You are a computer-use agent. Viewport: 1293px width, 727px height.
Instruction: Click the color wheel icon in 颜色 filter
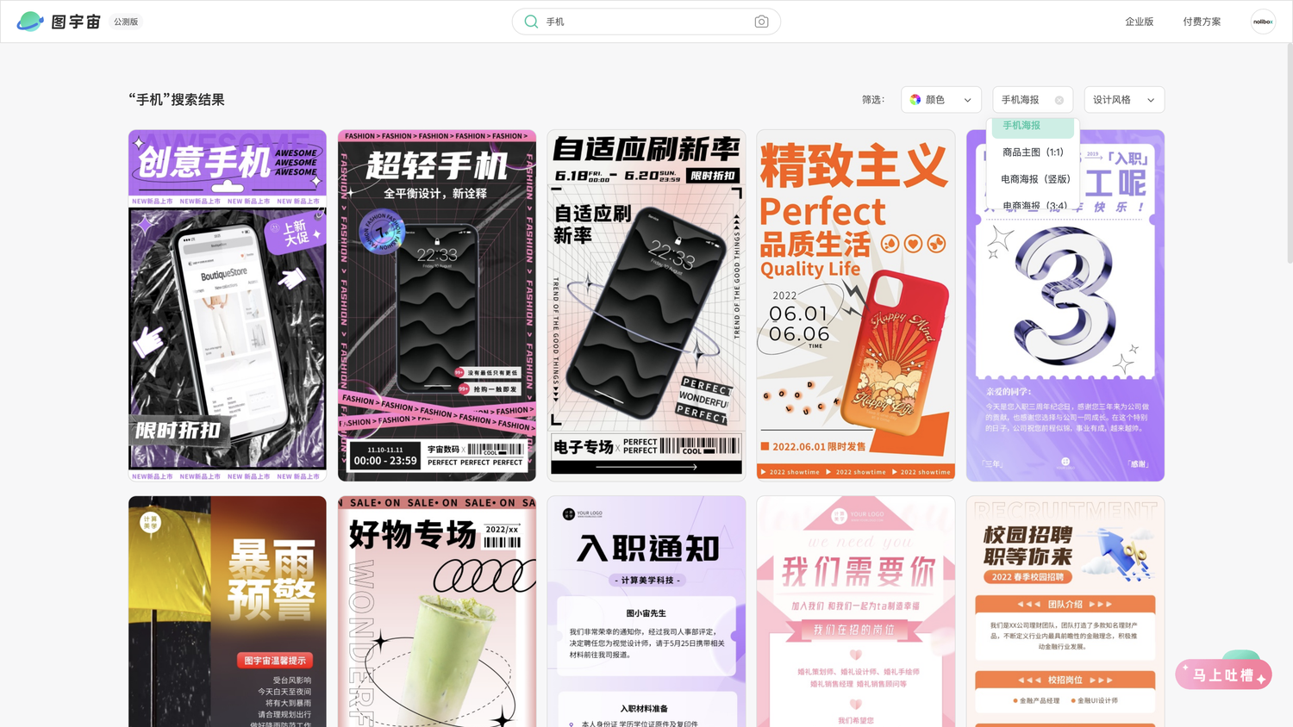(x=915, y=100)
